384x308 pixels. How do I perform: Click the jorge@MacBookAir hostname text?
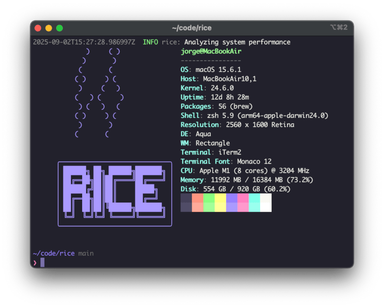point(211,51)
